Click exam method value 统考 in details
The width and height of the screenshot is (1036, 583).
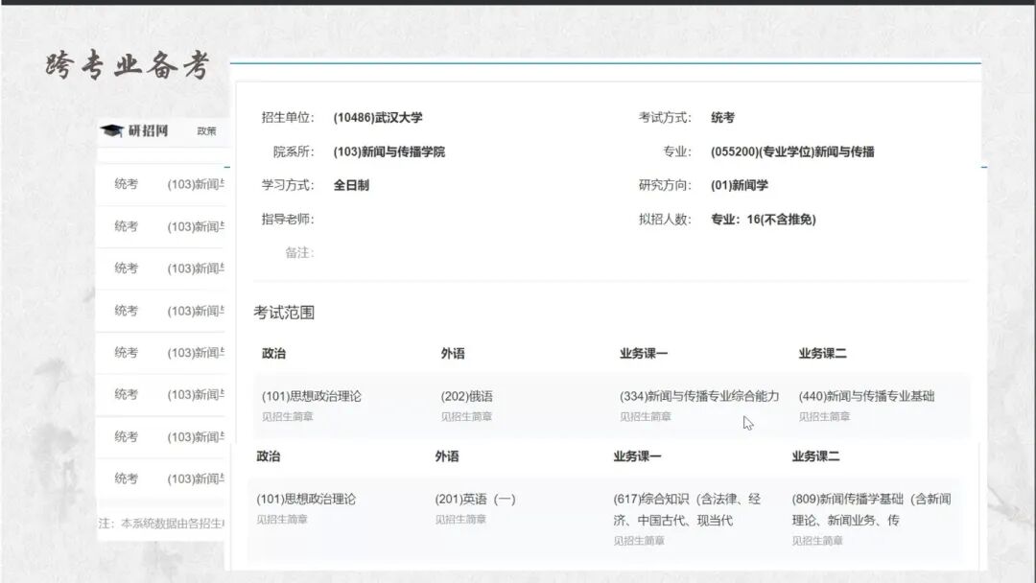coord(723,118)
